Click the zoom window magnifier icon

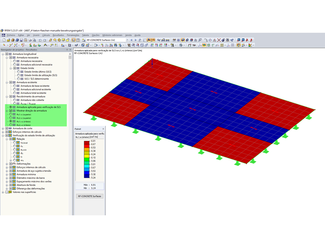pos(133,45)
